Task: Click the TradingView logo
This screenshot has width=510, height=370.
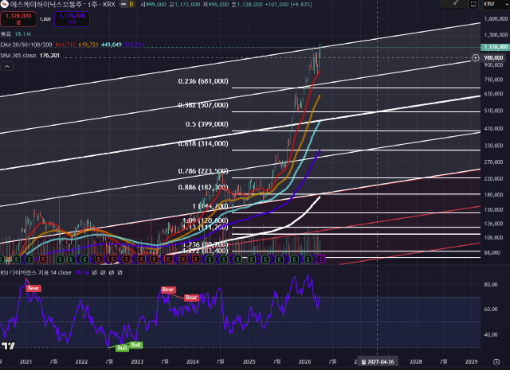Action: (x=8, y=345)
